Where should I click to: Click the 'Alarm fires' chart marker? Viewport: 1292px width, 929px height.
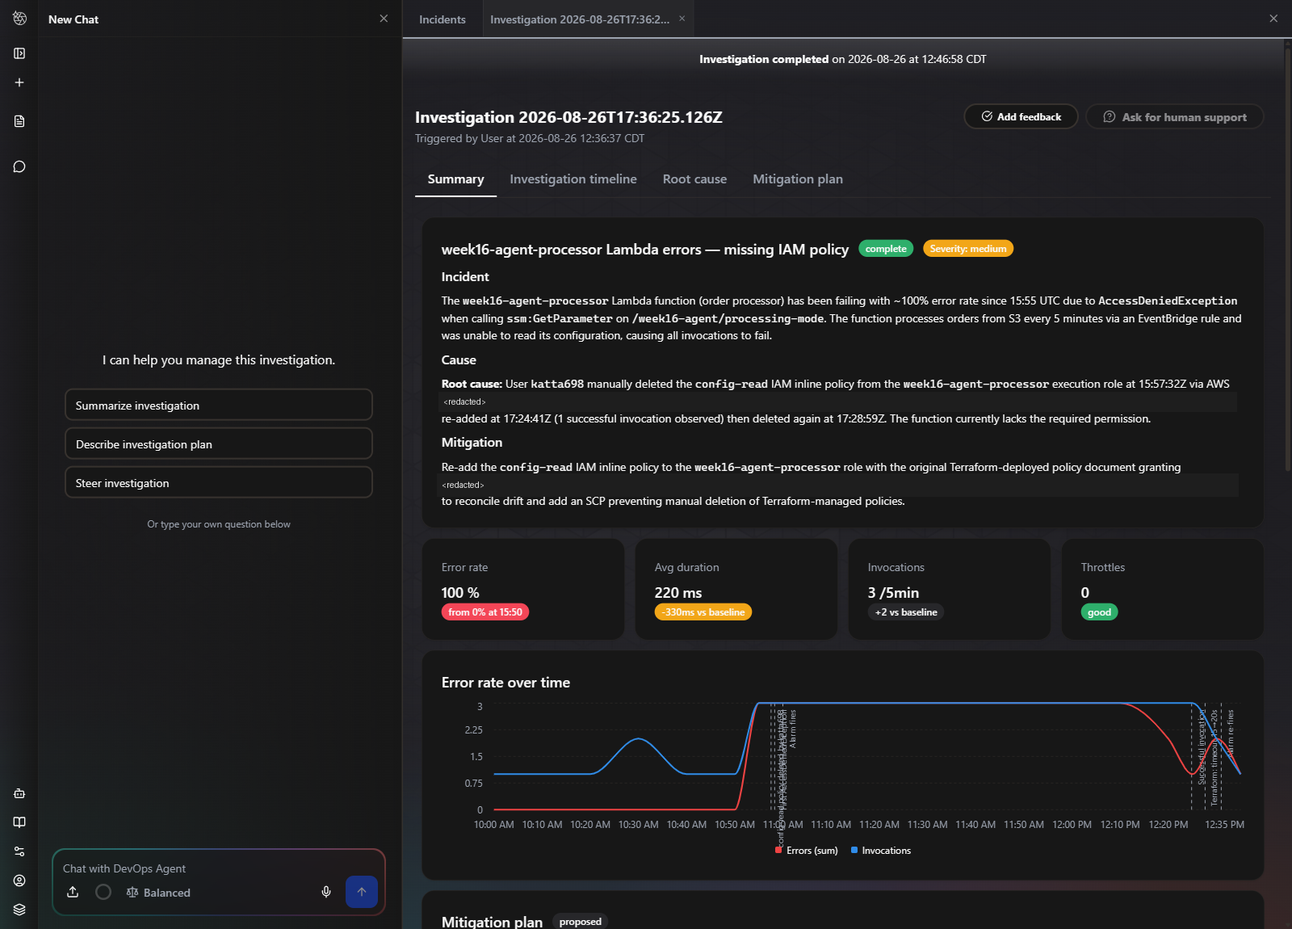[793, 729]
